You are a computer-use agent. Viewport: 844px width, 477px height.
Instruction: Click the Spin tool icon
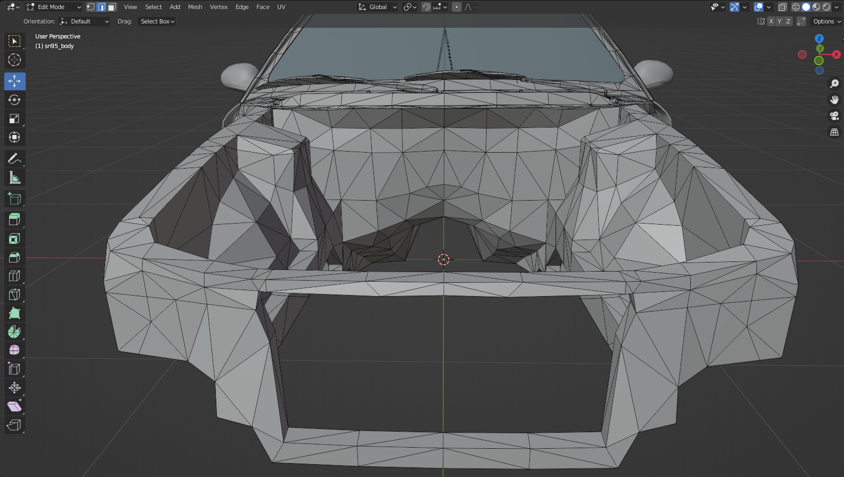click(14, 332)
